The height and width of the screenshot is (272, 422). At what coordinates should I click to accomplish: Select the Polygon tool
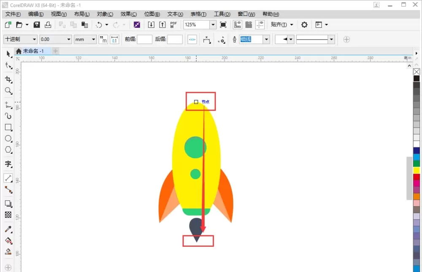[8, 150]
